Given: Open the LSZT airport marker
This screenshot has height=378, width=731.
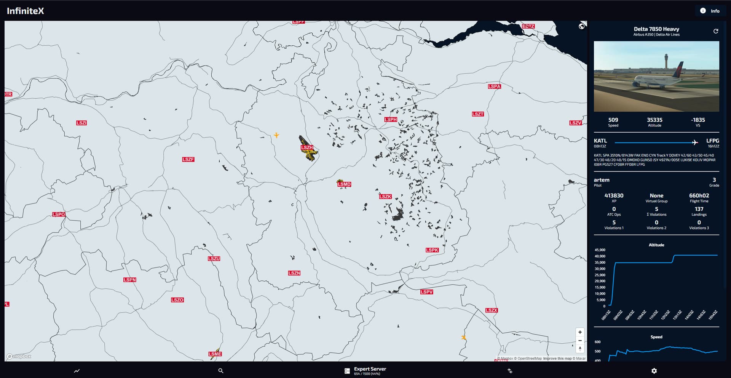Looking at the screenshot, I should point(478,114).
